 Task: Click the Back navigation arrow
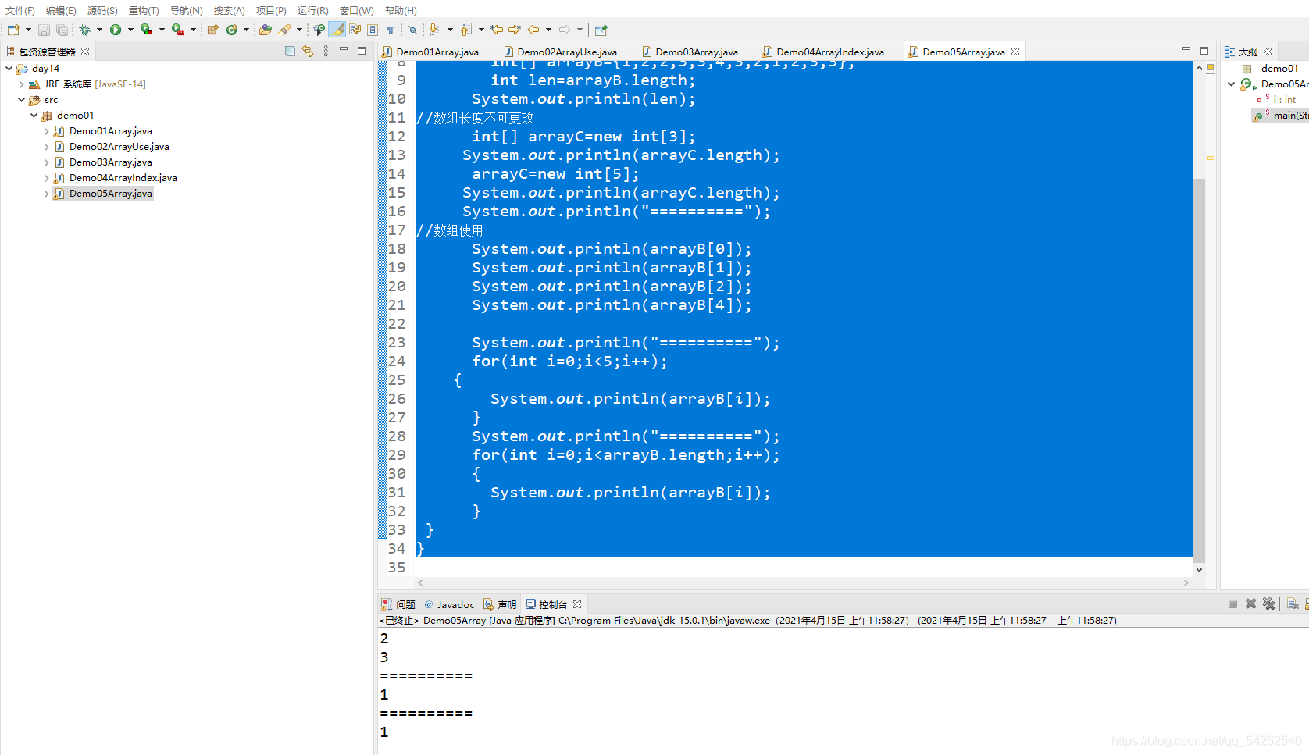(533, 30)
